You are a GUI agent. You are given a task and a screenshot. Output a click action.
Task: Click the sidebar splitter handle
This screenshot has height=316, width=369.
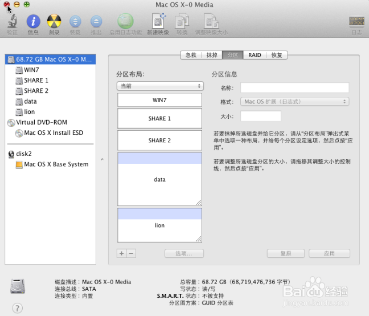102,159
